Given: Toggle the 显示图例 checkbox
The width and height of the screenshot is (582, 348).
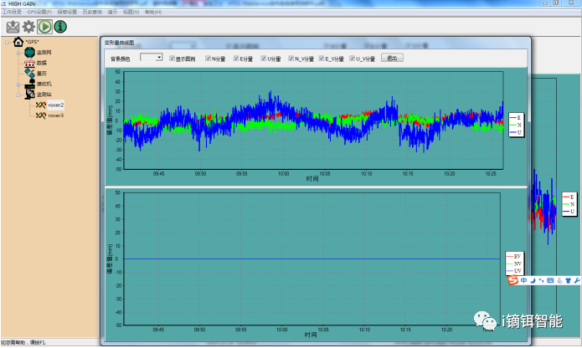Looking at the screenshot, I should pos(173,59).
